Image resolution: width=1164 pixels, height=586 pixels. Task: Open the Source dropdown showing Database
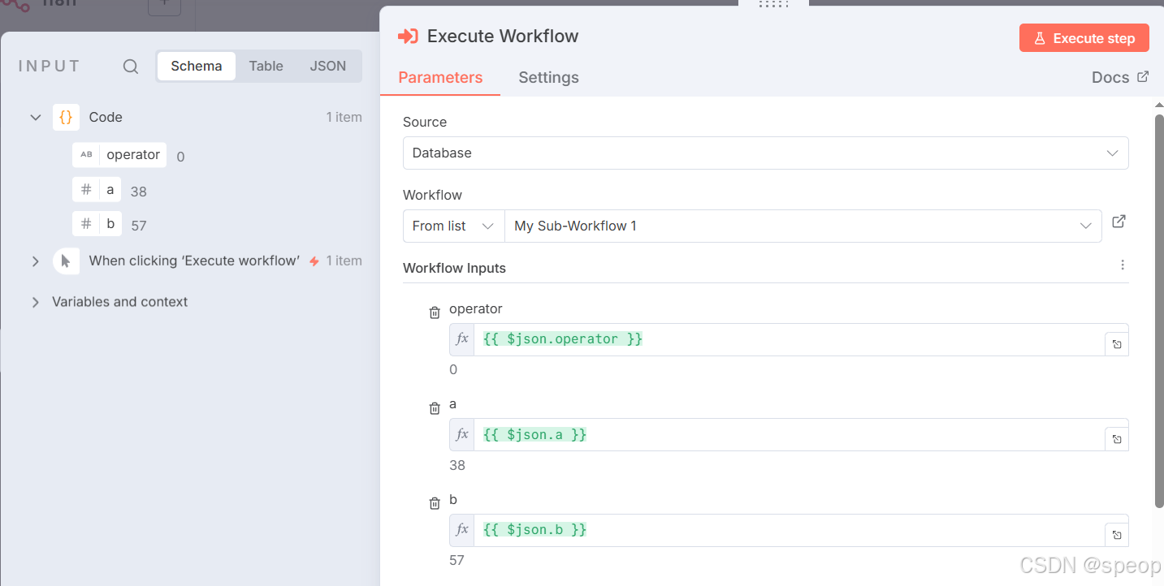(765, 153)
